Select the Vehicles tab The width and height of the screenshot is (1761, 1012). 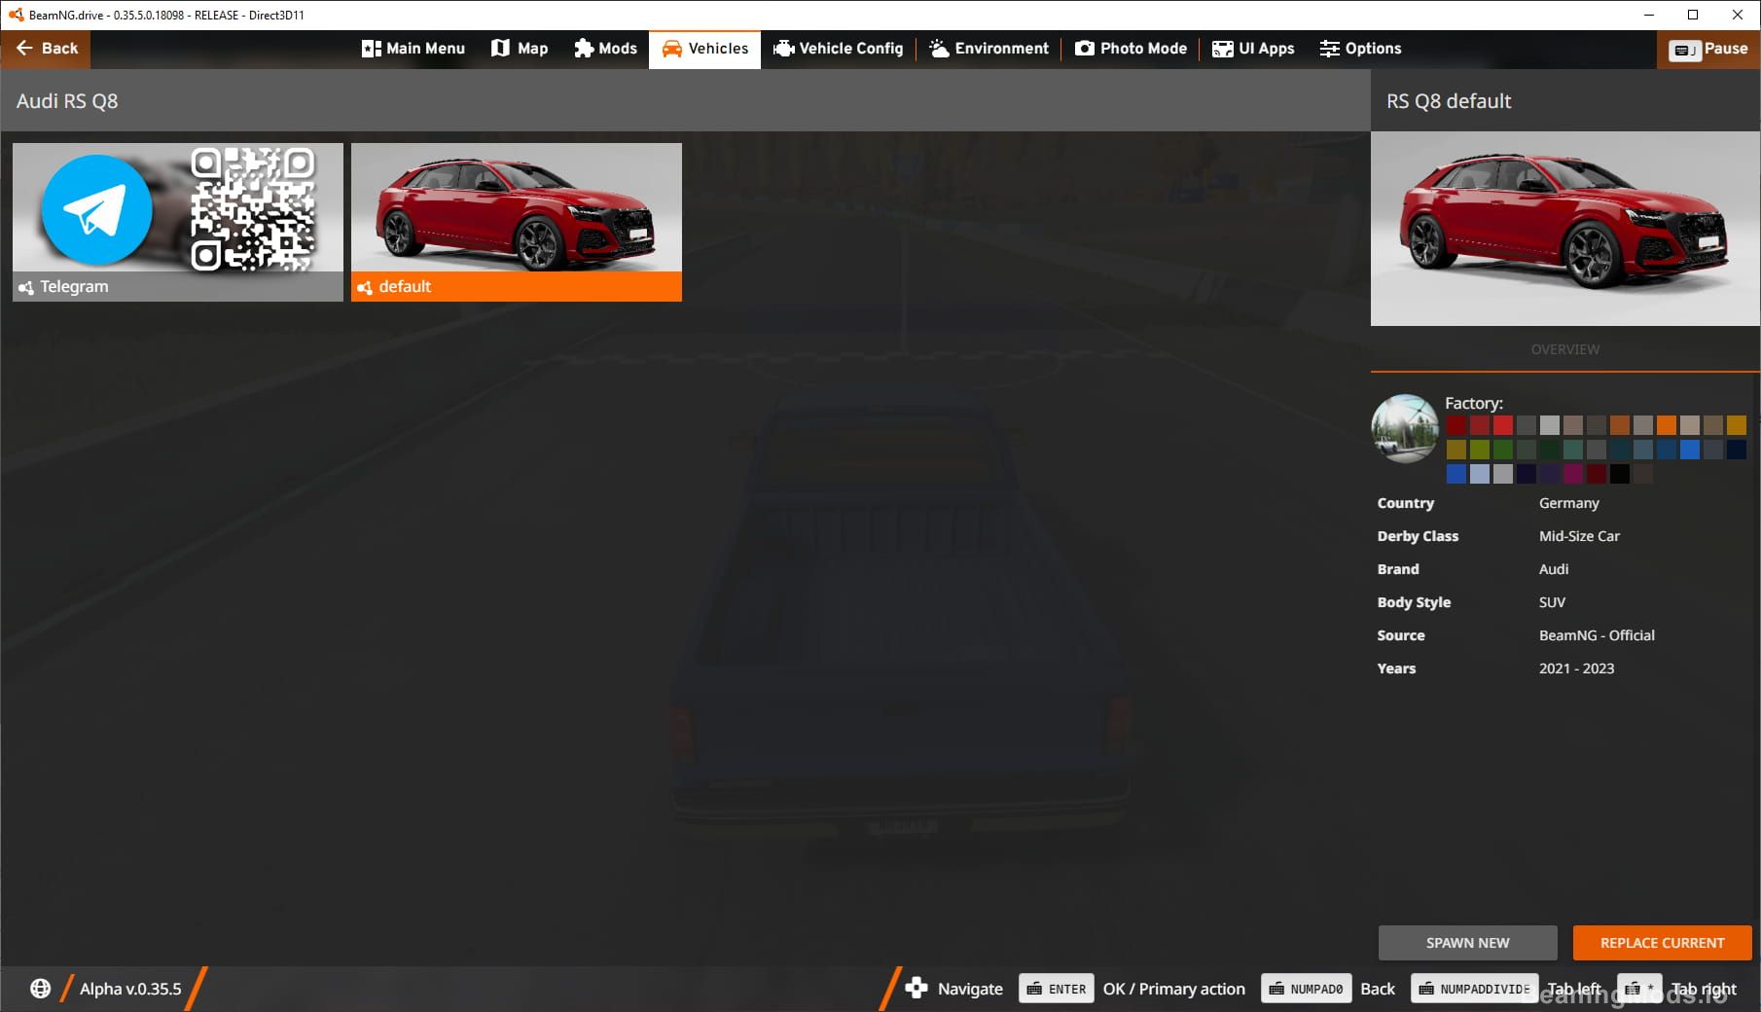pyautogui.click(x=705, y=49)
